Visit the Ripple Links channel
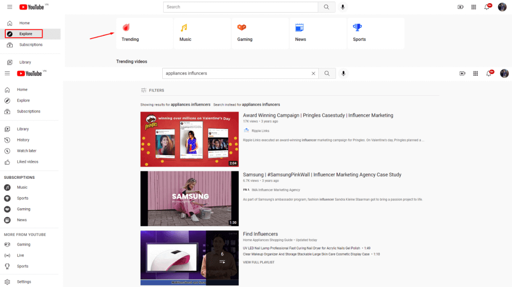The image size is (512, 287). [260, 131]
